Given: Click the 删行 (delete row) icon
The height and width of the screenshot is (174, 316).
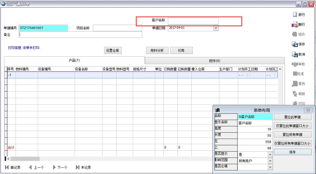Looking at the screenshot, I should tap(295, 25).
